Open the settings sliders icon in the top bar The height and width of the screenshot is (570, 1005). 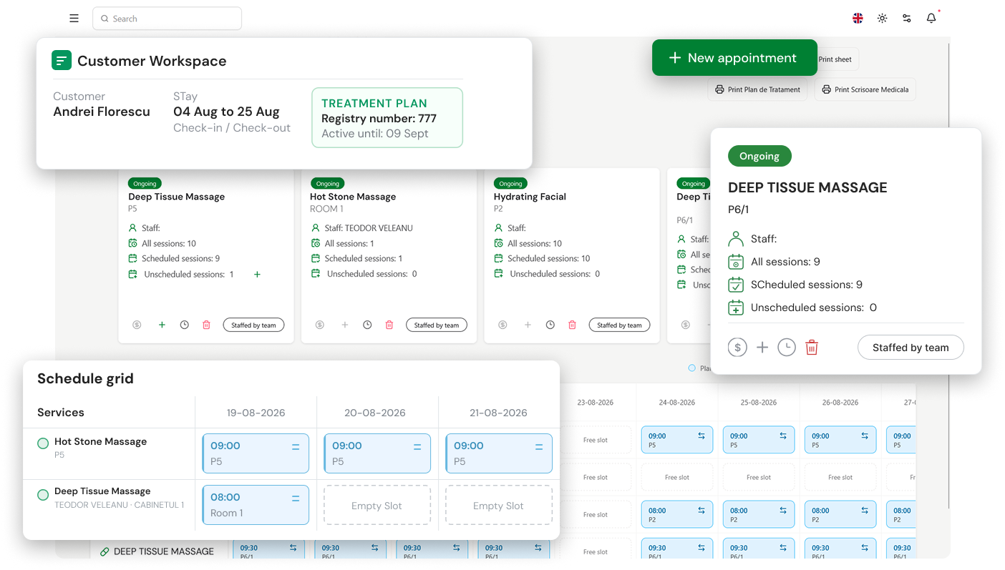pos(906,19)
